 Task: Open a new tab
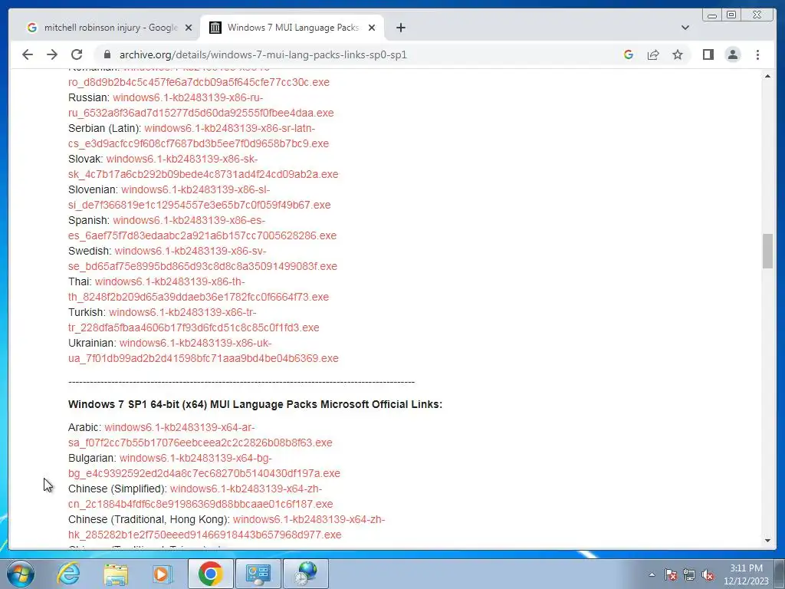coord(400,28)
